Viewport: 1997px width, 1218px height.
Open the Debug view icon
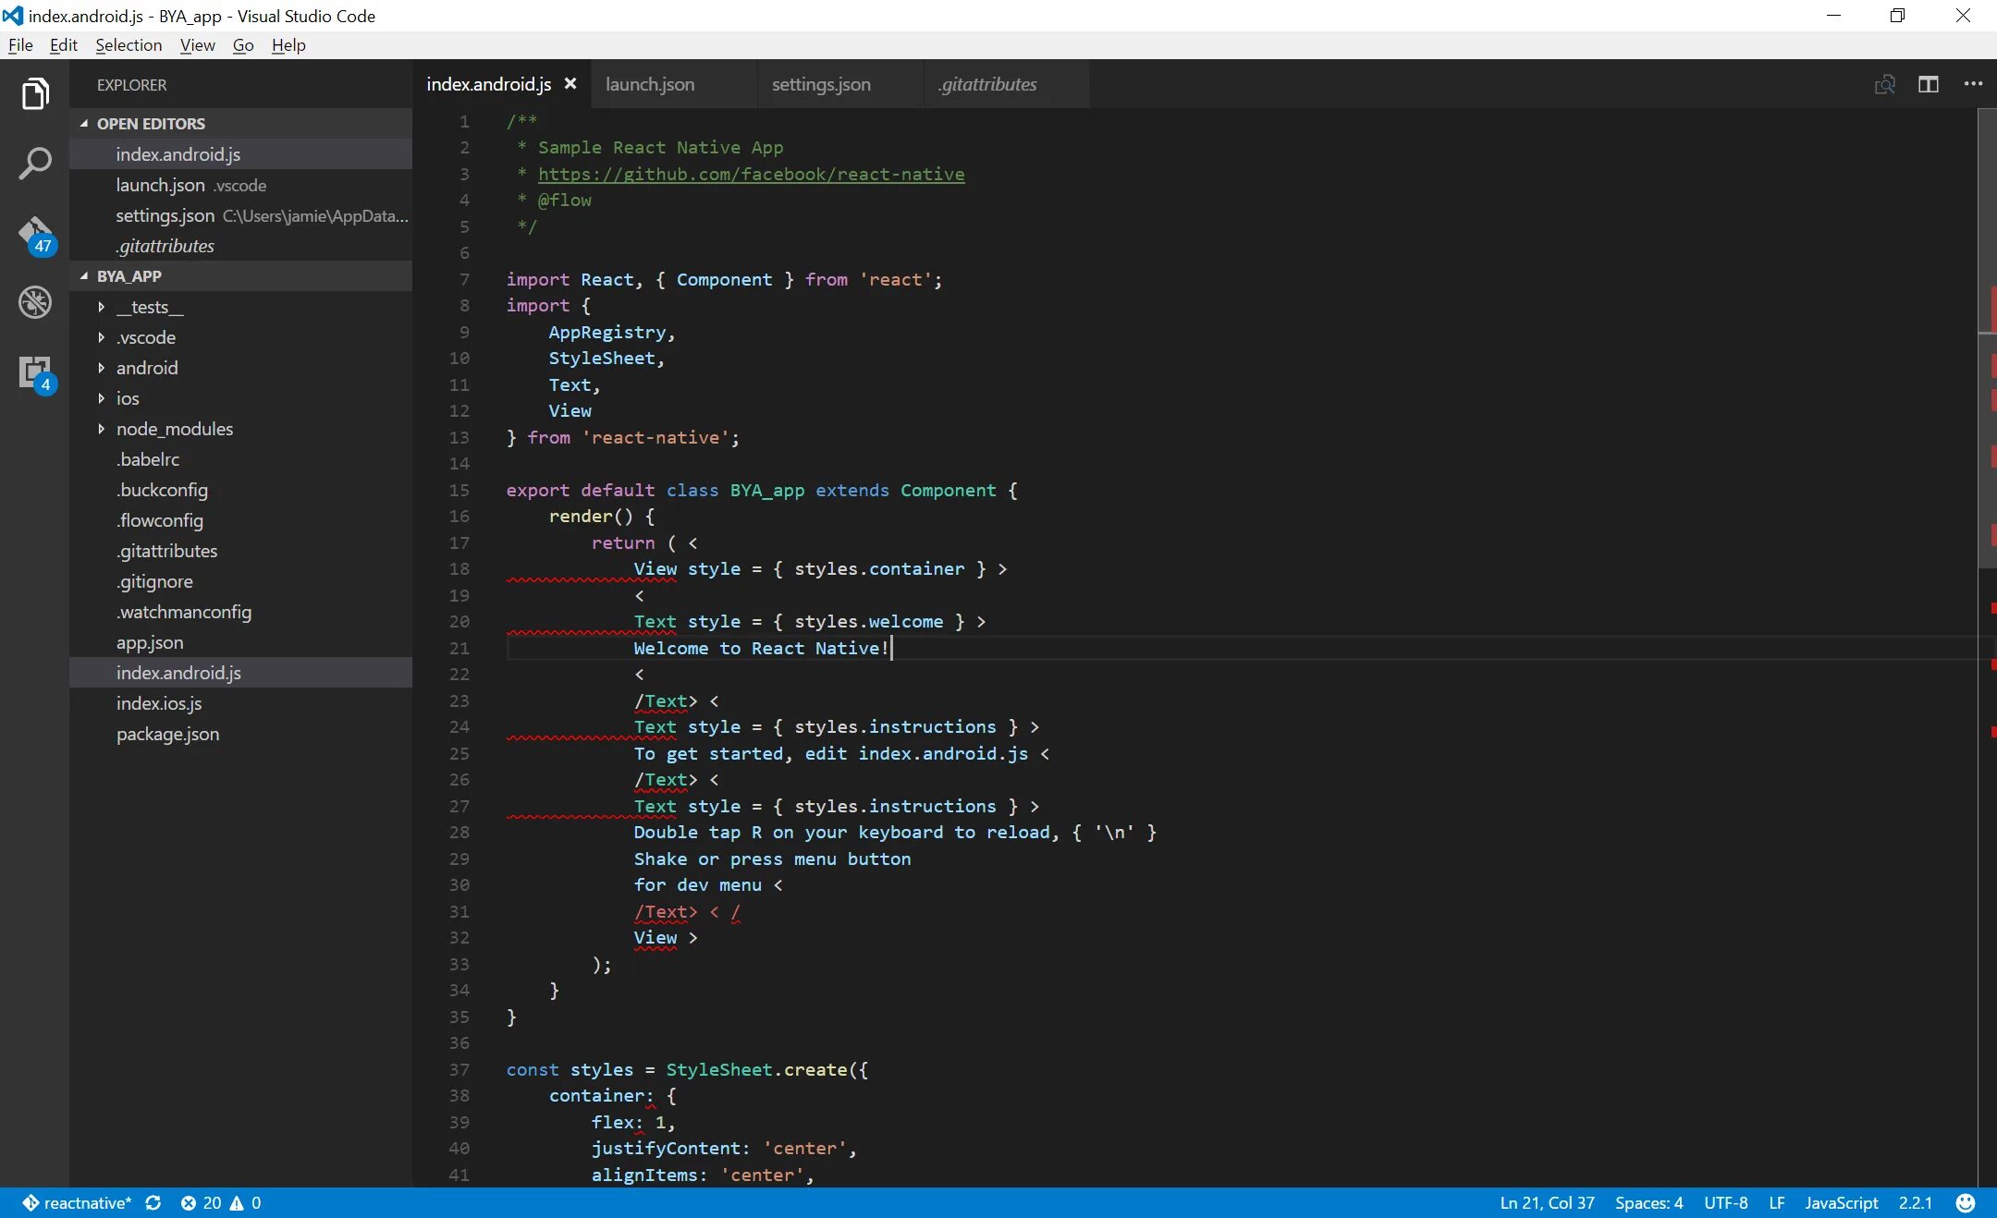click(35, 302)
